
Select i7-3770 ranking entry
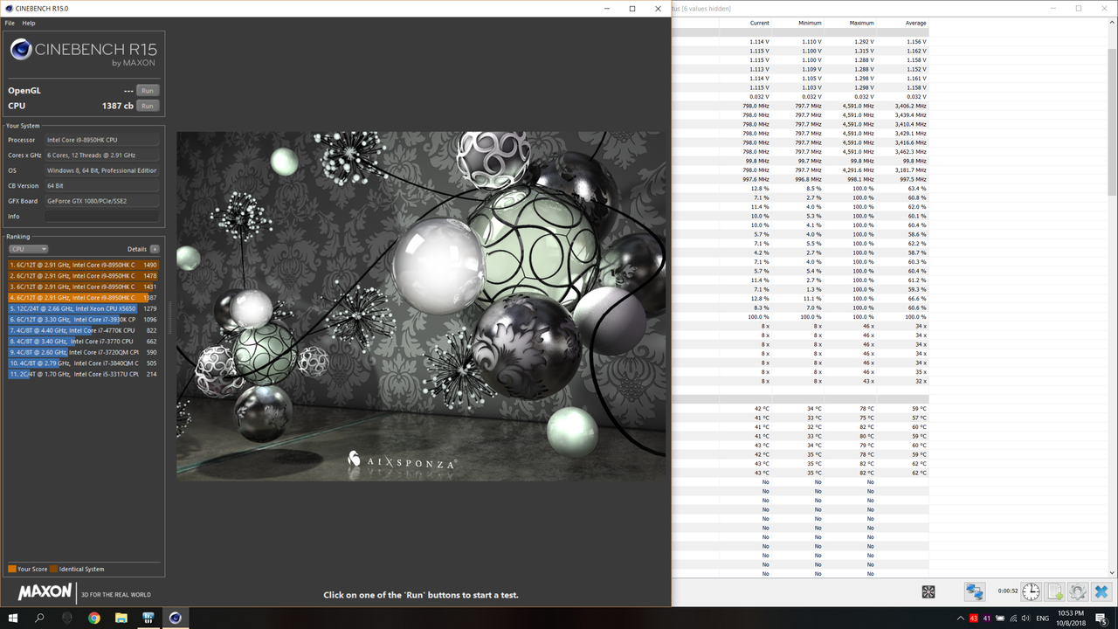[x=84, y=342]
